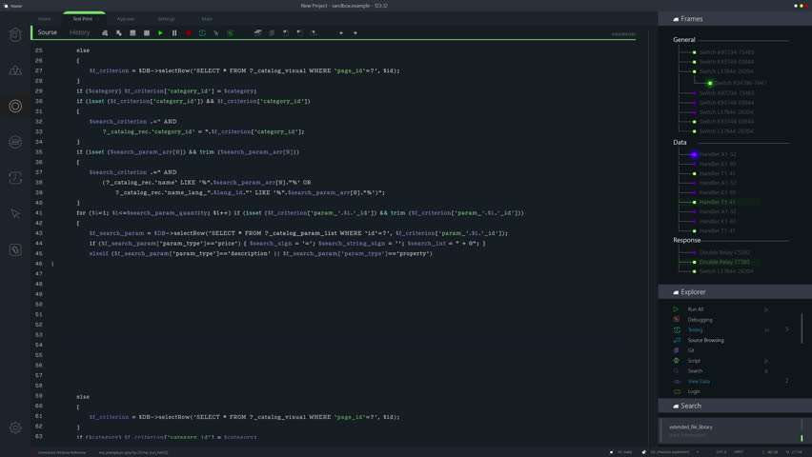Collapse the Search panel header
This screenshot has width=812, height=457.
point(734,406)
